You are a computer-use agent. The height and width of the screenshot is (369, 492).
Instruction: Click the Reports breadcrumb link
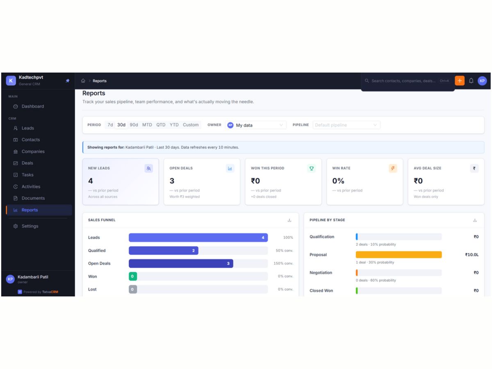pyautogui.click(x=100, y=81)
